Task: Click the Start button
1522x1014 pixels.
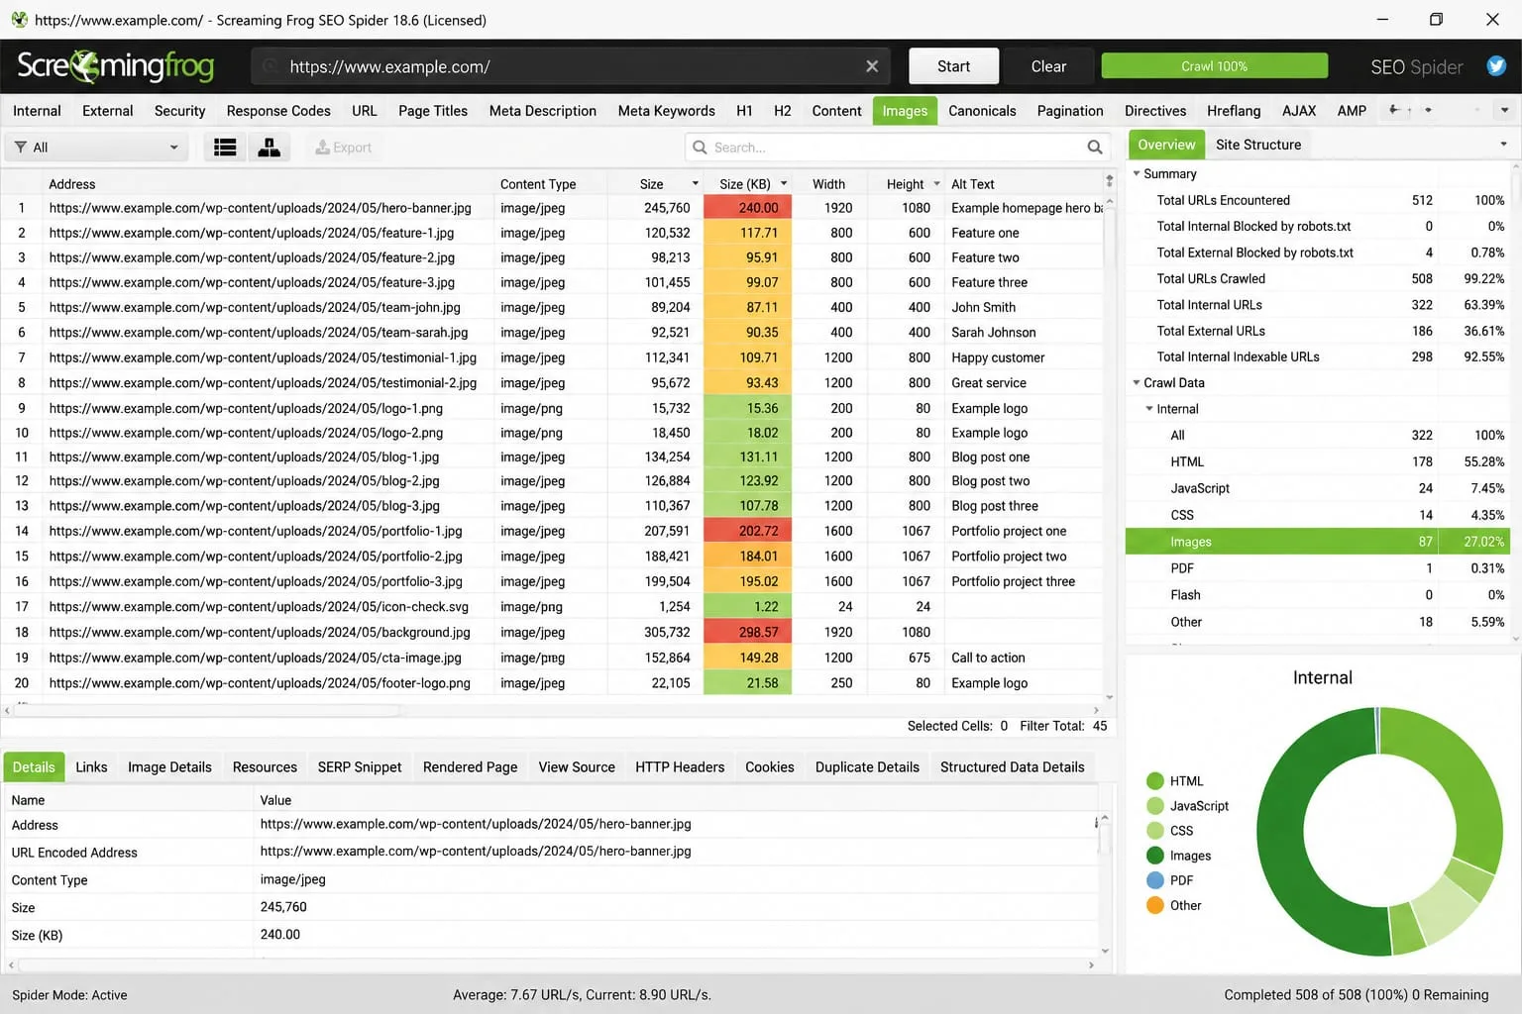Action: click(x=953, y=66)
